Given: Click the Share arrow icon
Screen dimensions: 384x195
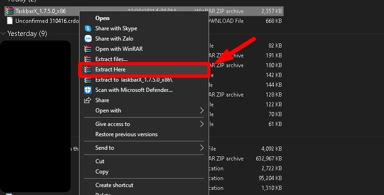Looking at the screenshot, I should click(87, 100).
